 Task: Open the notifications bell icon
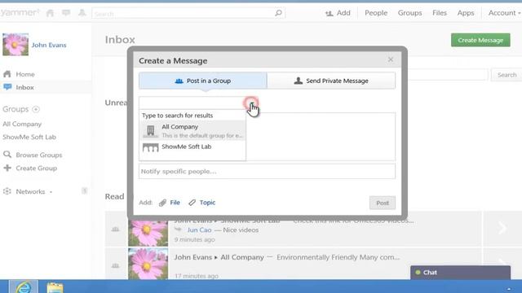pyautogui.click(x=82, y=13)
